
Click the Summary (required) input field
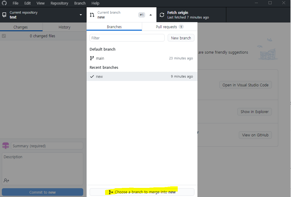47,146
